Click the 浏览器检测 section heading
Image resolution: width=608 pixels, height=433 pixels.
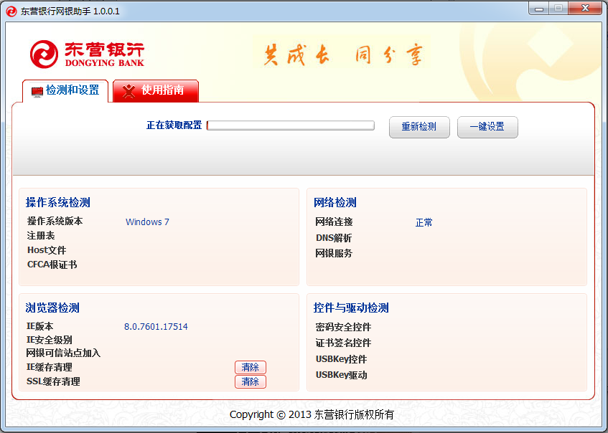[x=52, y=308]
